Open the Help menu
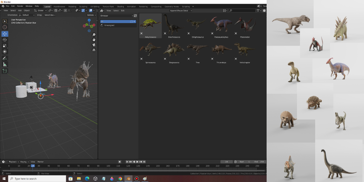The image size is (364, 182). point(37,6)
